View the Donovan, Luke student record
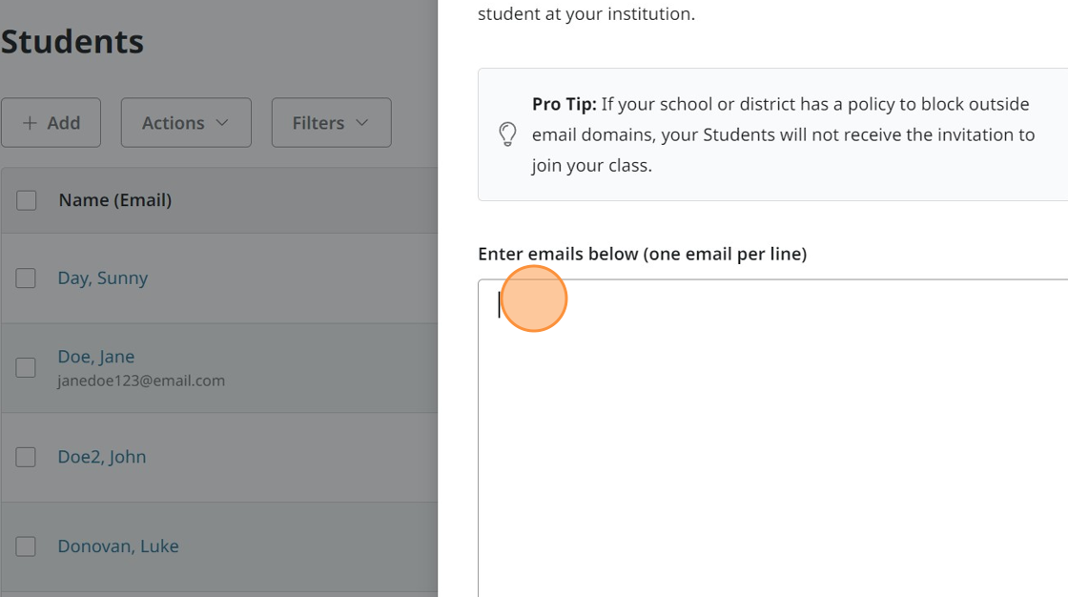1068x597 pixels. tap(118, 546)
